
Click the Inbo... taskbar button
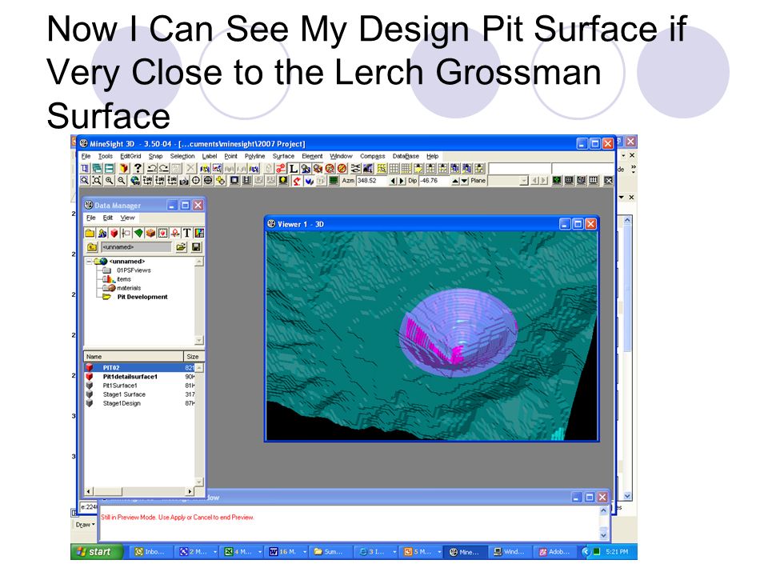point(150,552)
